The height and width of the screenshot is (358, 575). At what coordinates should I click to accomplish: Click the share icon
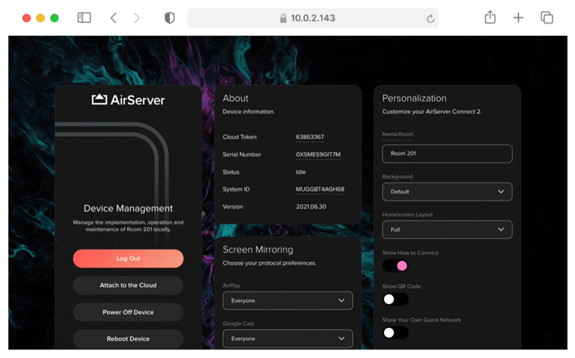point(490,17)
